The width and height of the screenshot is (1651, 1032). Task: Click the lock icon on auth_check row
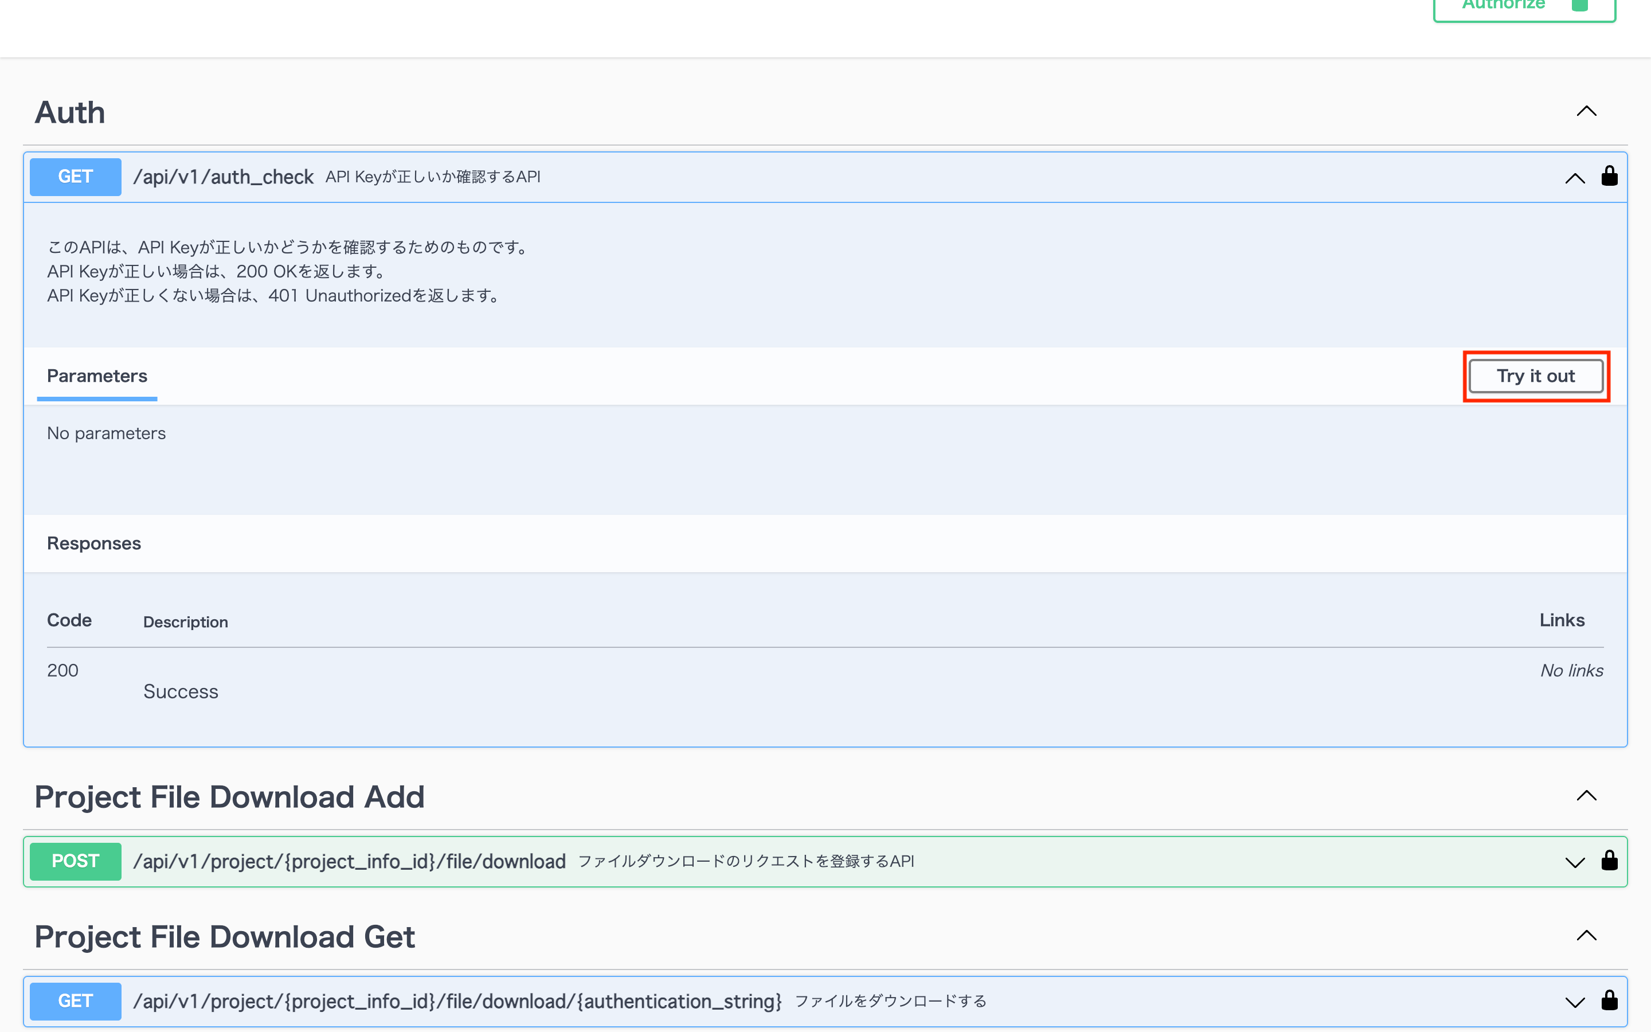1609,177
